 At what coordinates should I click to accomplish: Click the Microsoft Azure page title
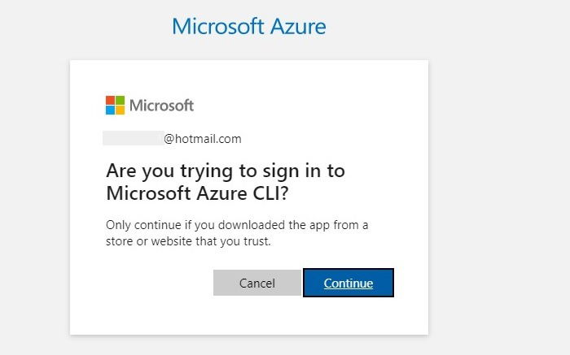click(249, 27)
